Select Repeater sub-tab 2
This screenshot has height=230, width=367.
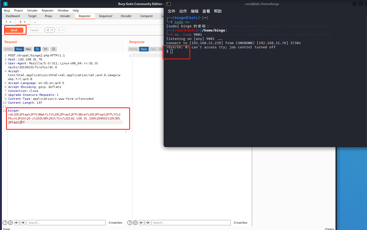click(20, 22)
